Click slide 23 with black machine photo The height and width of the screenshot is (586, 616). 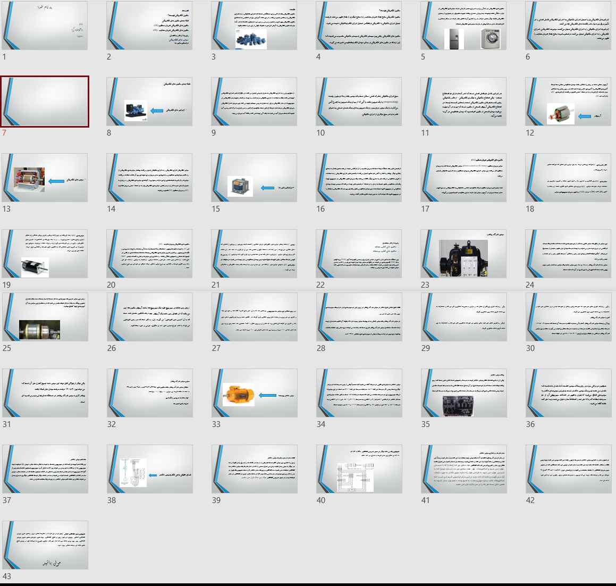point(463,254)
